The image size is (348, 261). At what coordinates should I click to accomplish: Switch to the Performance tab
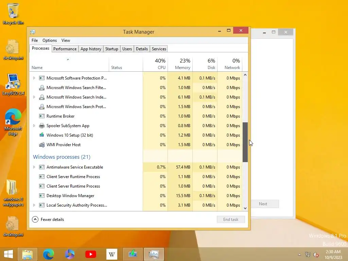pos(65,49)
